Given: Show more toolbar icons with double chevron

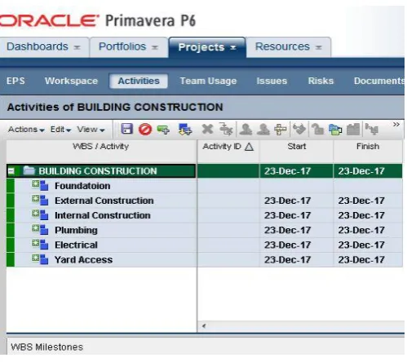Looking at the screenshot, I should point(396,125).
